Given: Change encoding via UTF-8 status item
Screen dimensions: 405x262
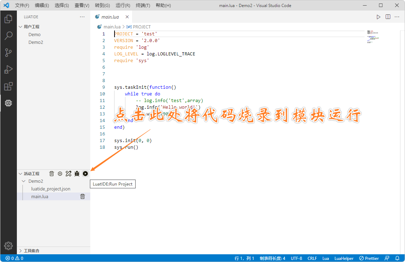Looking at the screenshot, I should (296, 258).
